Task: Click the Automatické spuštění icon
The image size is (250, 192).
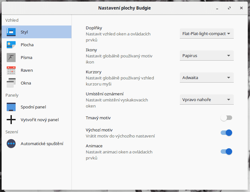Action: click(11, 144)
